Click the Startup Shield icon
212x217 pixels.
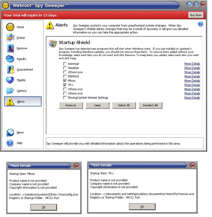pos(53,44)
